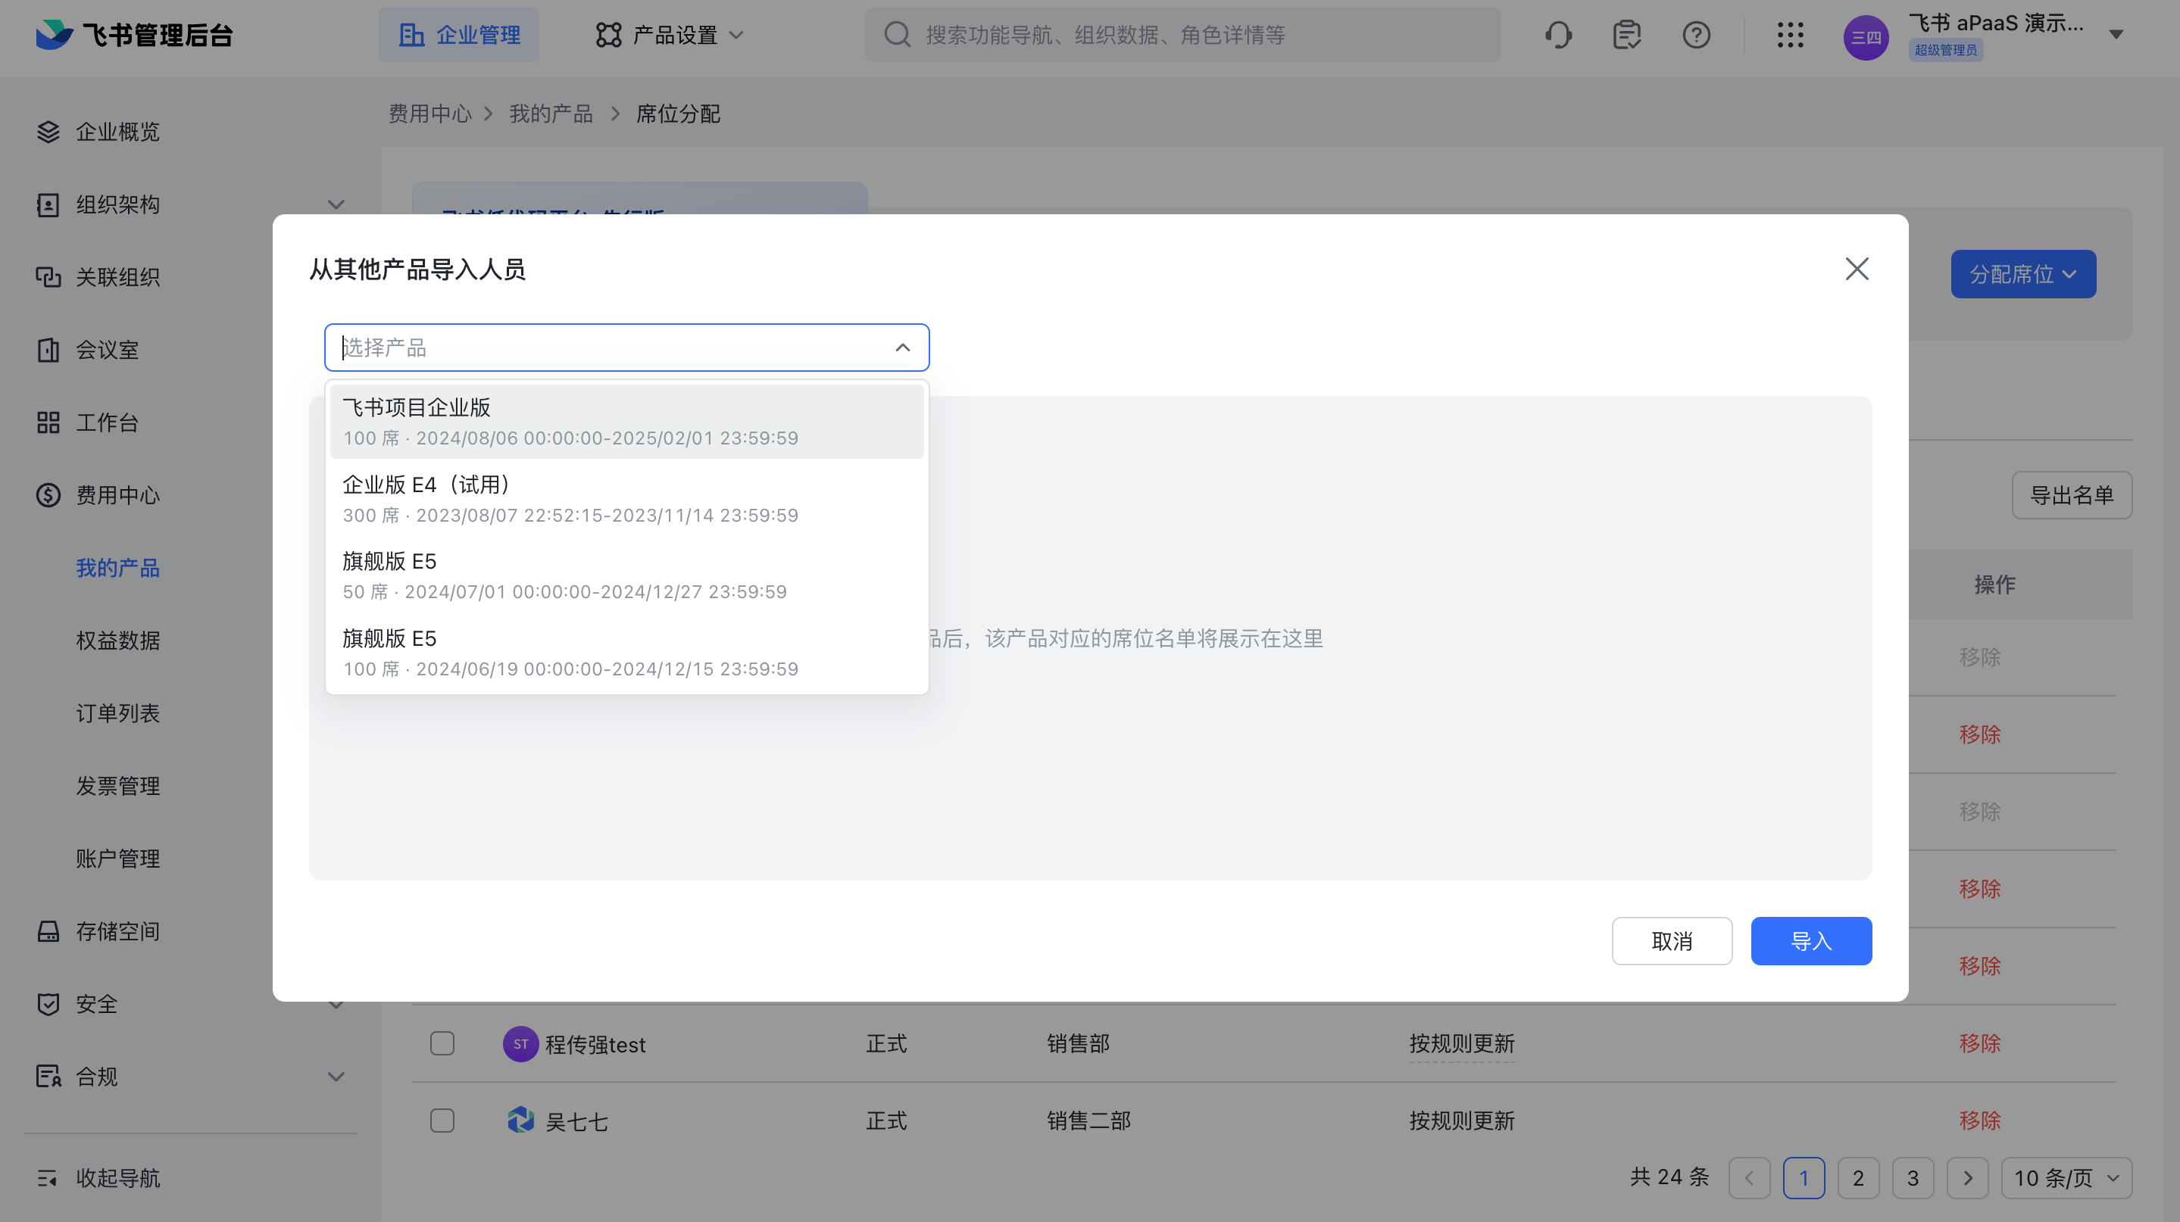Open 账户管理 in the sidebar
Image resolution: width=2180 pixels, height=1222 pixels.
coord(117,859)
